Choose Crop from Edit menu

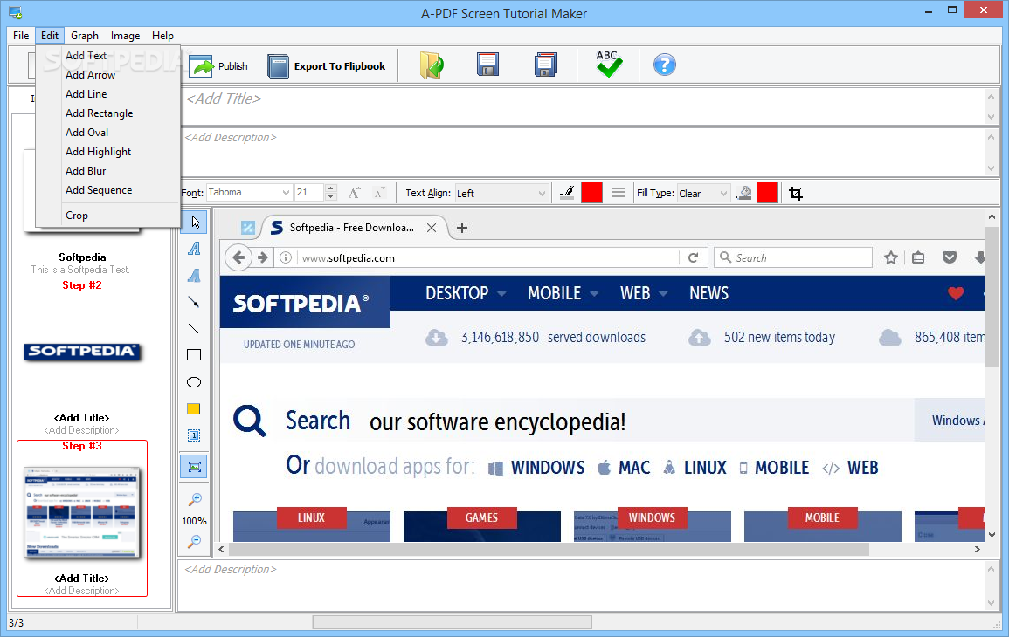[x=108, y=216]
